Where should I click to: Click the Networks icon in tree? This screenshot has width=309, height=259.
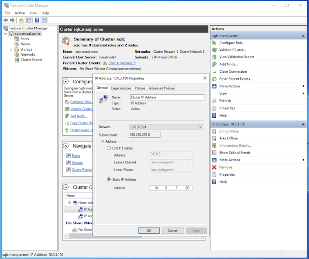pos(16,55)
